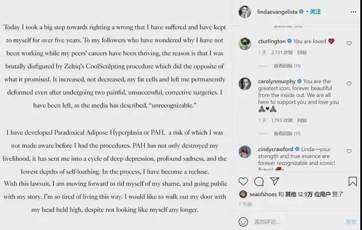Open the comment bubble icon

click(x=259, y=181)
